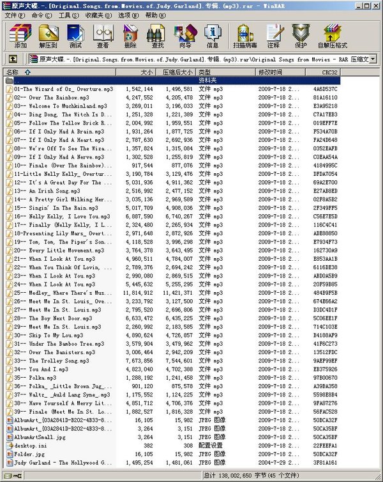Expand the address bar path dropdown
383x482 pixels.
point(373,59)
